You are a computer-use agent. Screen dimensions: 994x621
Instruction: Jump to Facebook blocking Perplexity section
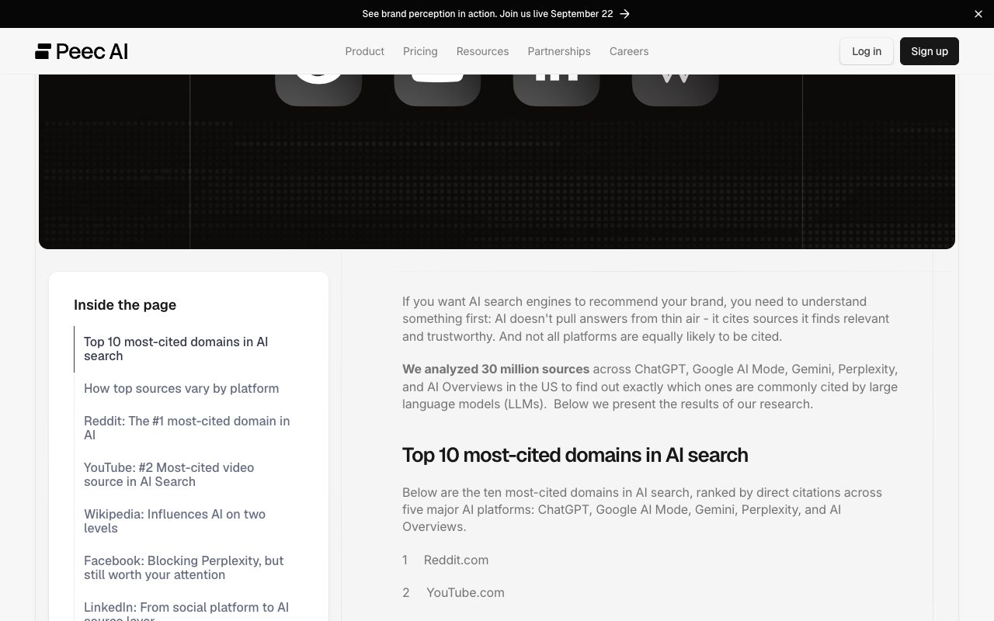(x=183, y=567)
